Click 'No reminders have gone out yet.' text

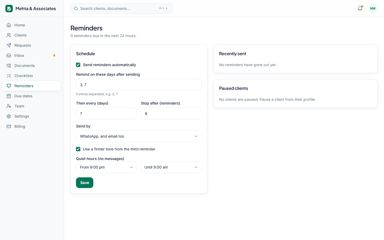[248, 65]
